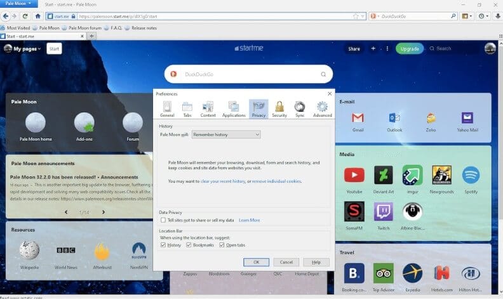Open the Pale Moon application menu

click(x=18, y=4)
